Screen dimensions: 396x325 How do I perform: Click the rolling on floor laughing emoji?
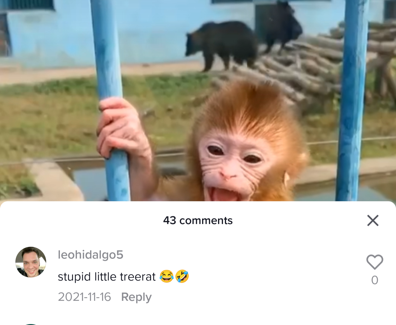[182, 276]
